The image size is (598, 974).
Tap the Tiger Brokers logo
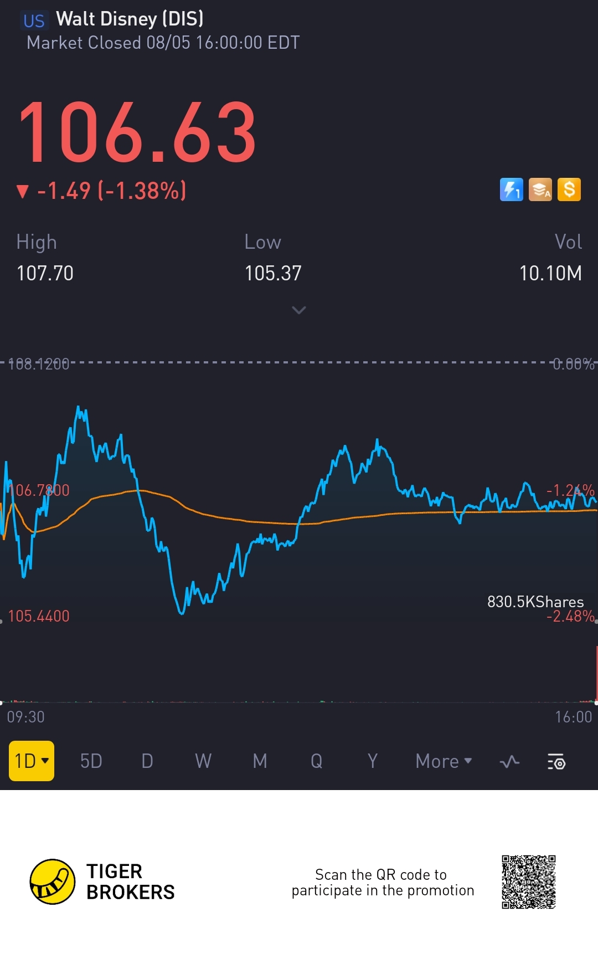[x=53, y=881]
